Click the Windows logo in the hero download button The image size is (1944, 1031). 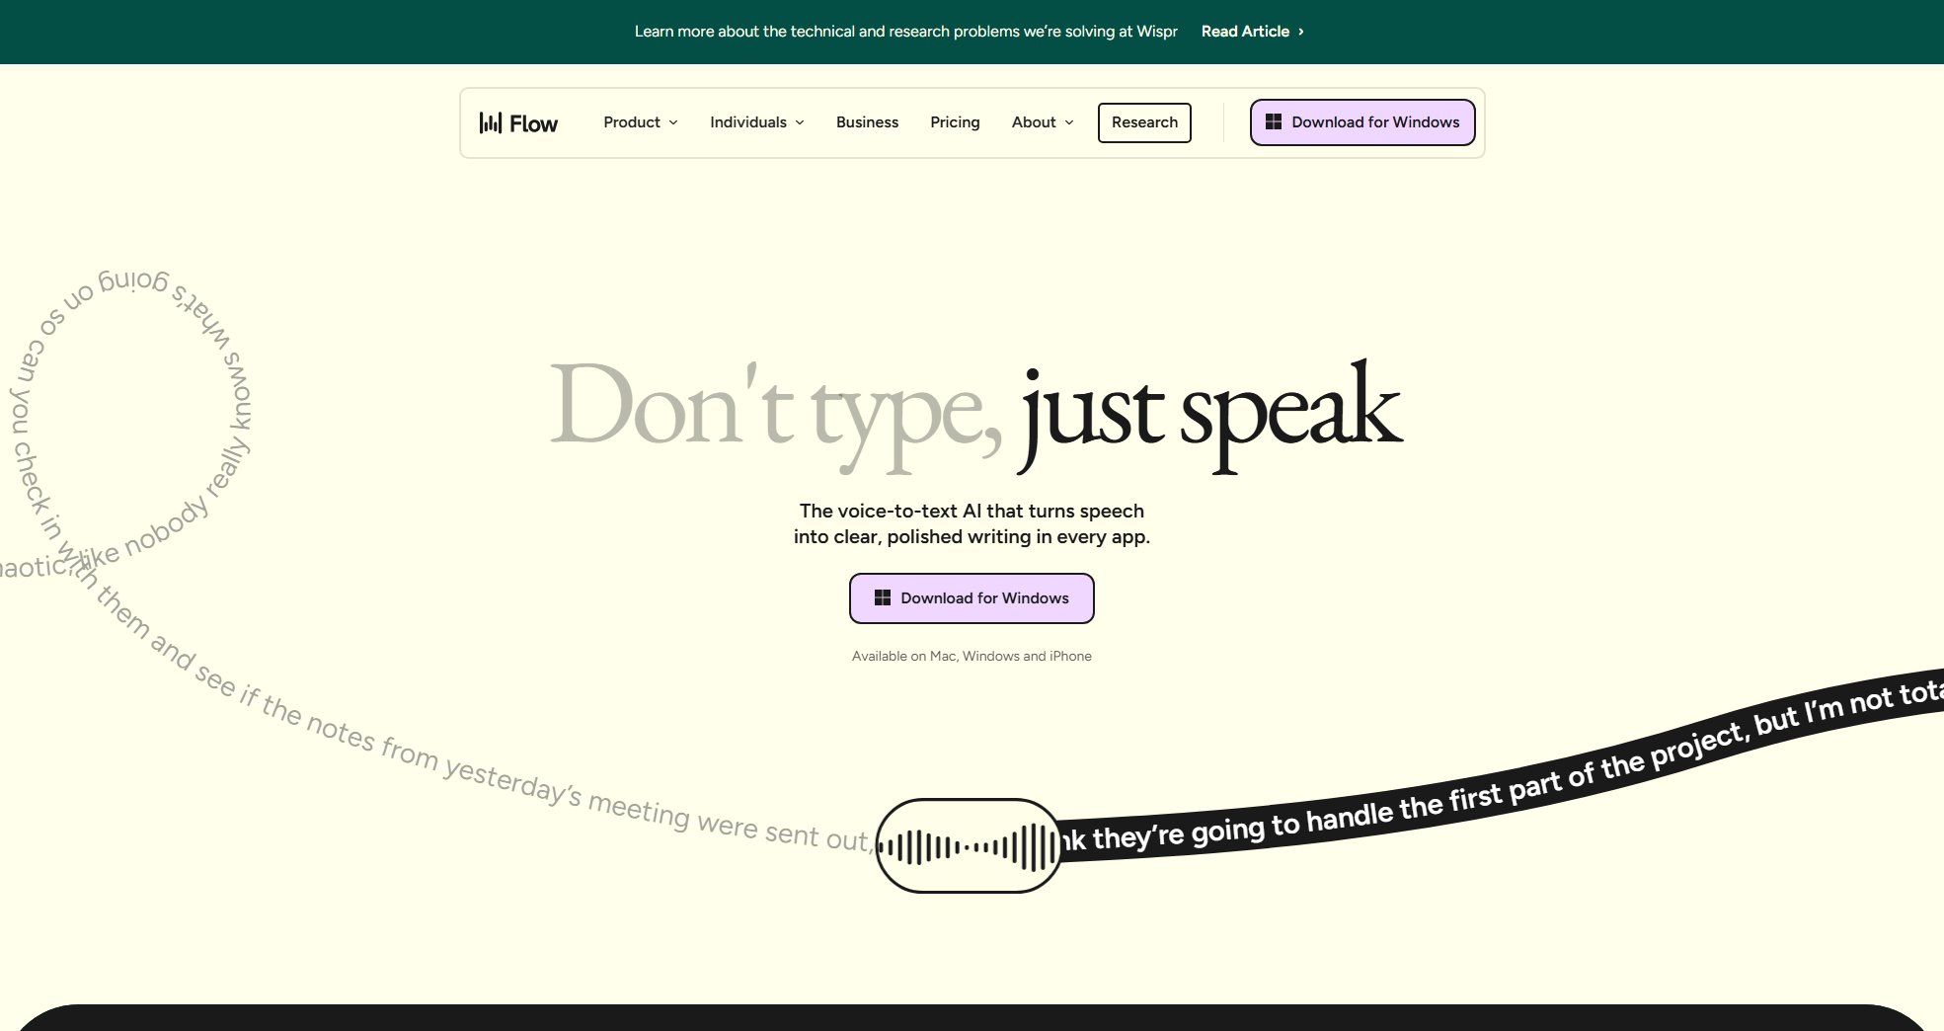coord(883,598)
